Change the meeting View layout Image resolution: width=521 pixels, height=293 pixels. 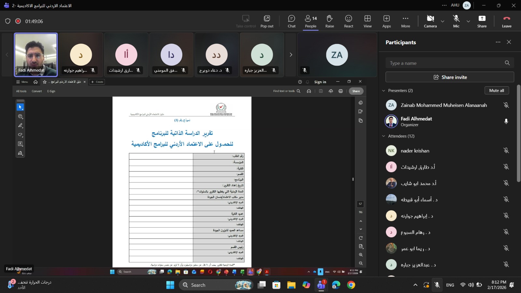(x=367, y=21)
